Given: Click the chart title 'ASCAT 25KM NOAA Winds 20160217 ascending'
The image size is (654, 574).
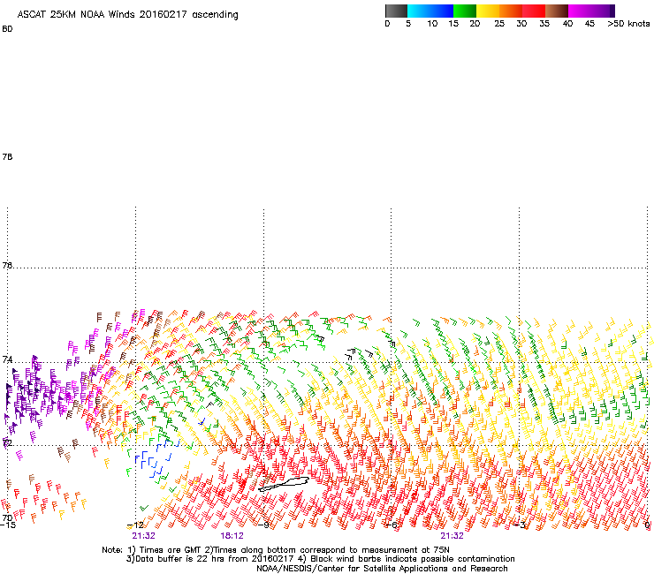Looking at the screenshot, I should [127, 15].
